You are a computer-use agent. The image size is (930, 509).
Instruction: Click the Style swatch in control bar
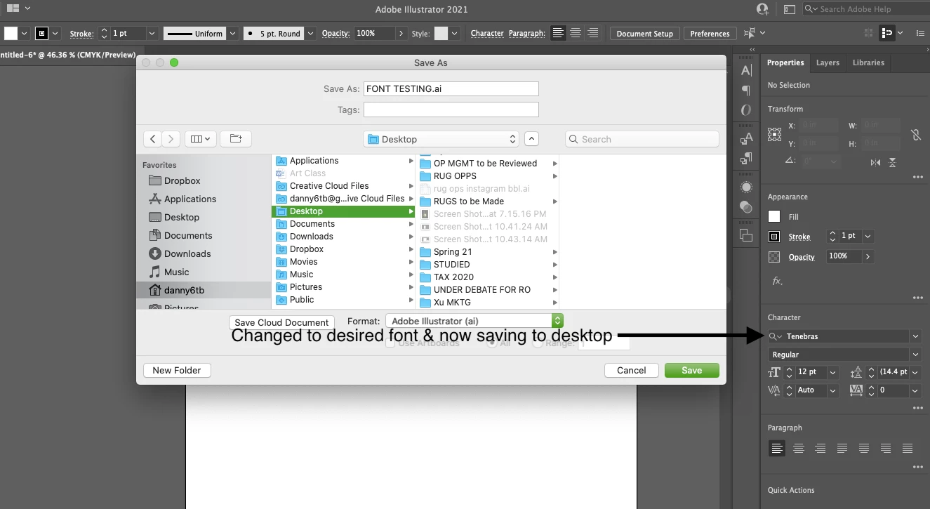tap(441, 33)
